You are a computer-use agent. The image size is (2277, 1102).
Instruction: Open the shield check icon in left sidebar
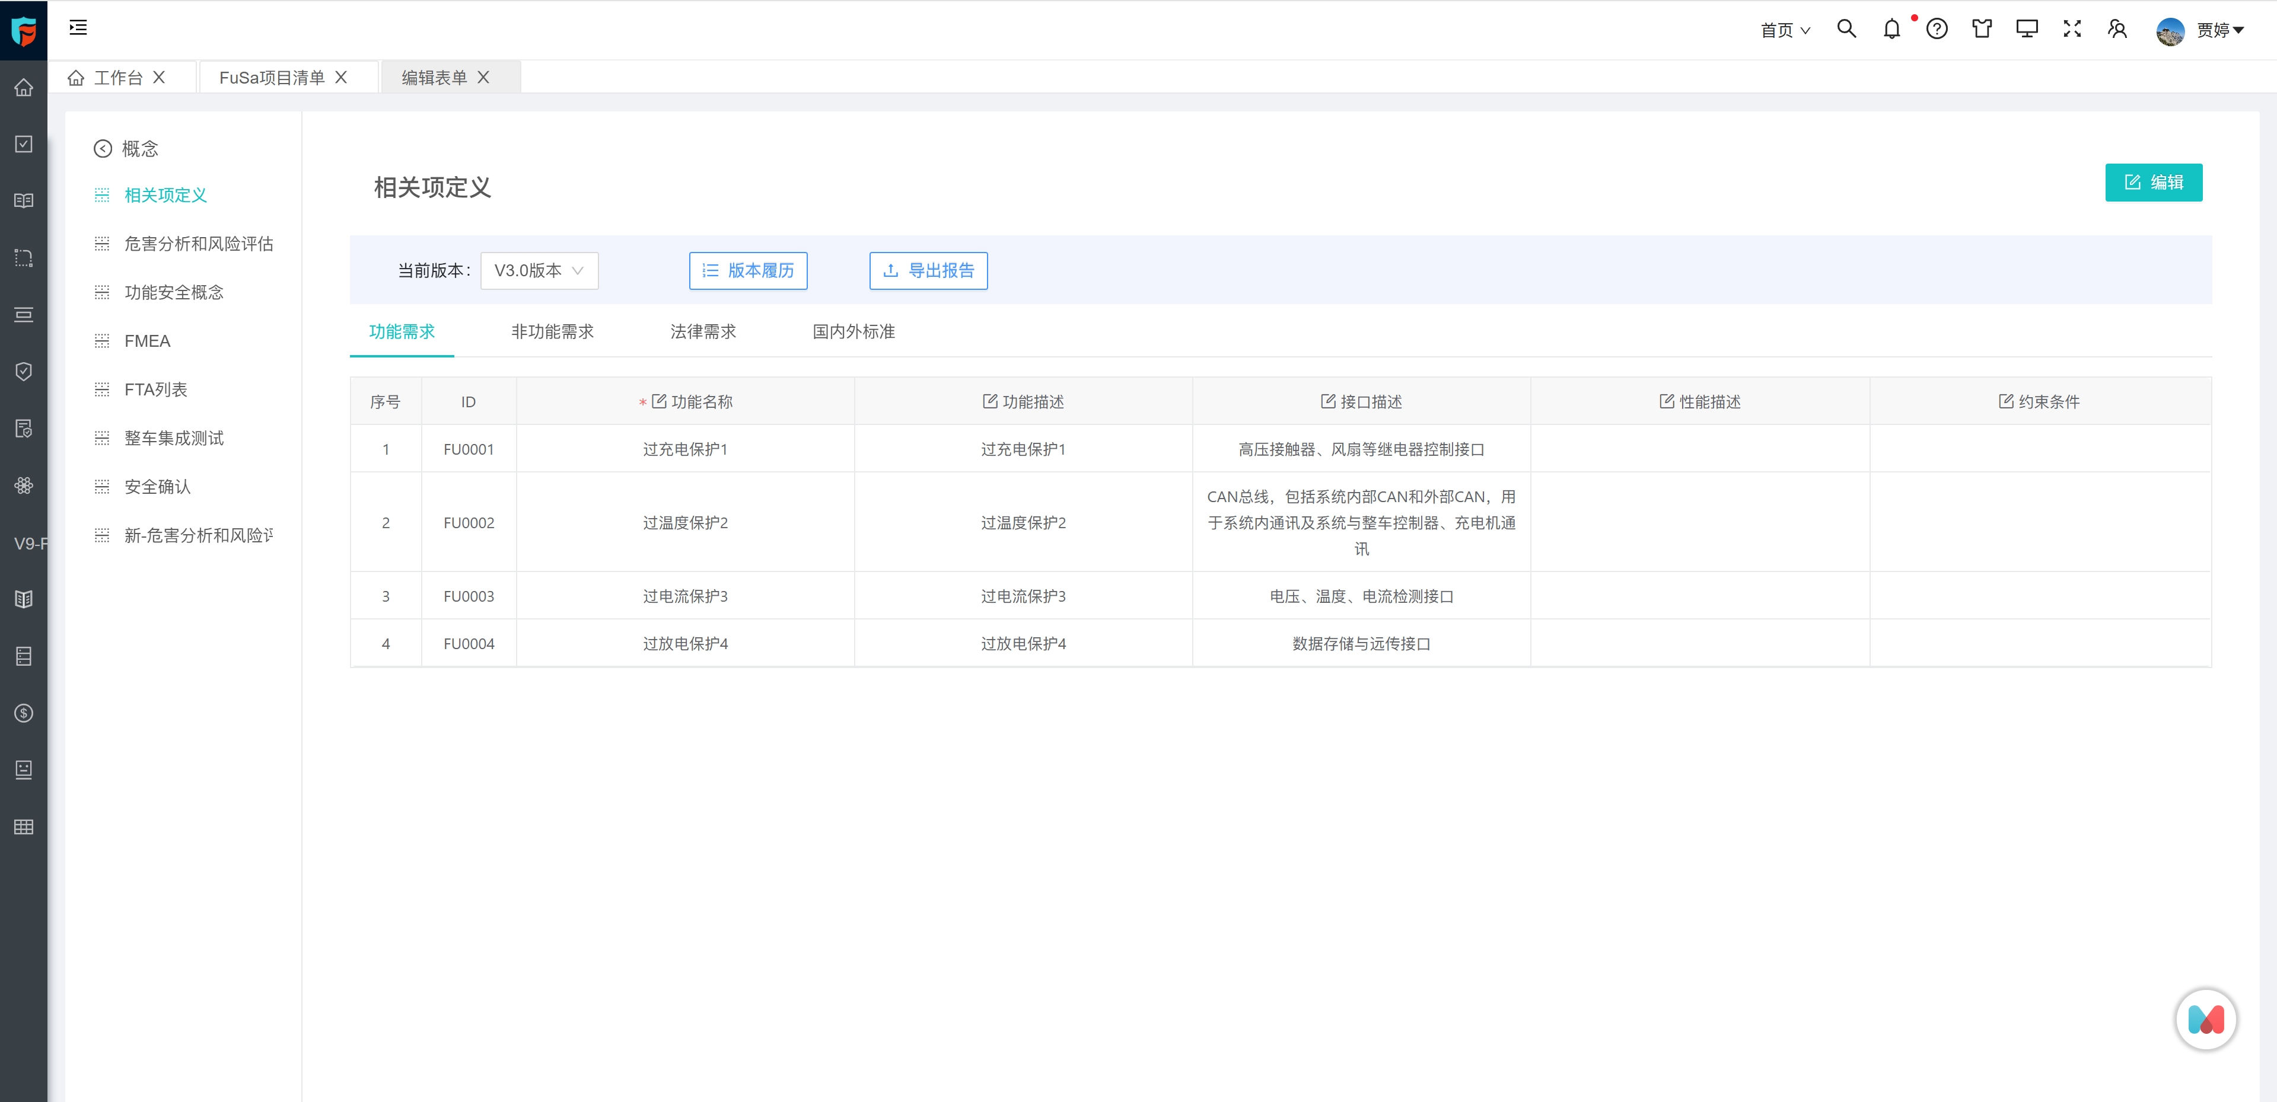point(24,371)
